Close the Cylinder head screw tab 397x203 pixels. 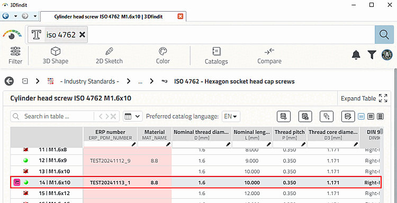[x=181, y=16]
